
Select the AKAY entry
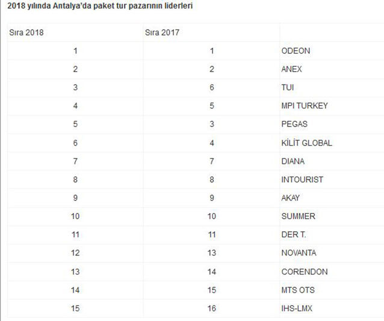click(x=291, y=198)
